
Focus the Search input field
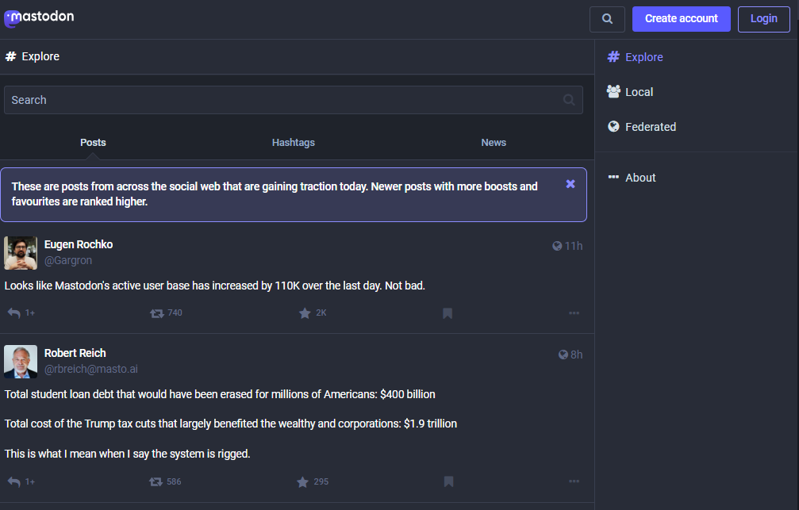tap(293, 100)
